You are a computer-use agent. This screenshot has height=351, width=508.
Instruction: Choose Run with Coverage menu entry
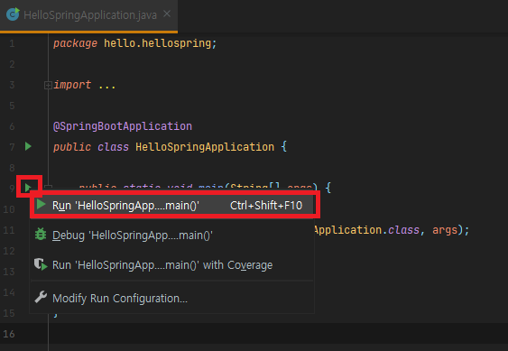tap(171, 264)
